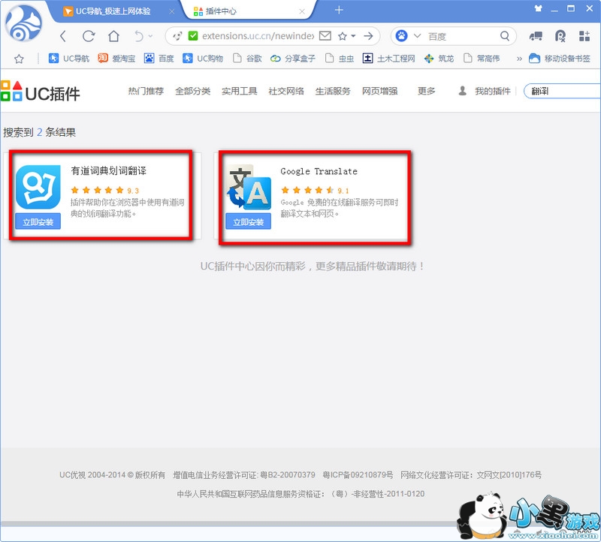This screenshot has height=542, width=601.
Task: Click the green security shield icon
Action: 193,36
